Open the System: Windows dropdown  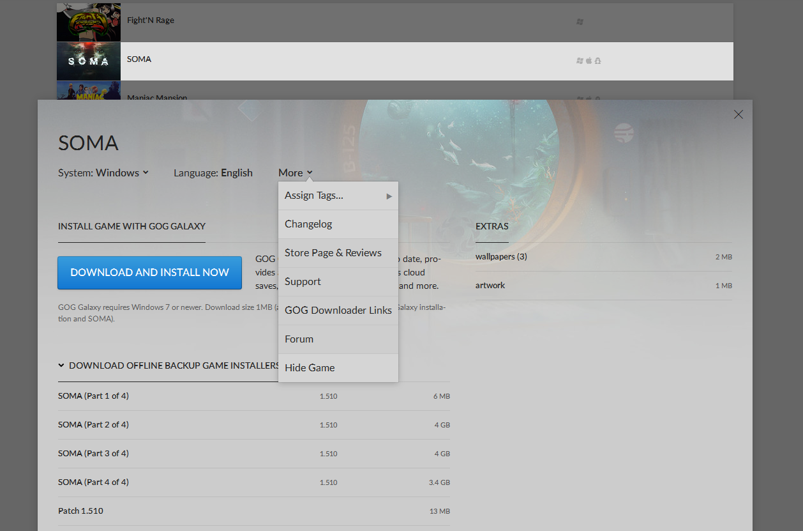[x=103, y=173]
